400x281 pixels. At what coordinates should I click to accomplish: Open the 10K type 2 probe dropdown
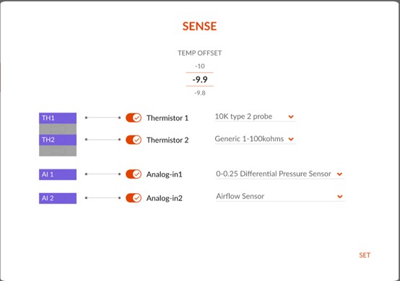coord(255,117)
